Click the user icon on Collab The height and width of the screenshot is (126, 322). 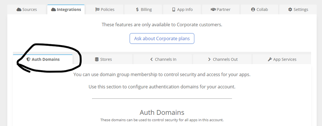(x=253, y=10)
